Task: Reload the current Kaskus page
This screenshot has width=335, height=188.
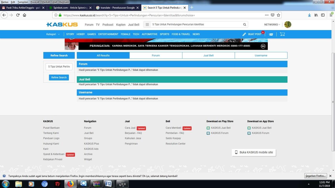Action: (18, 15)
